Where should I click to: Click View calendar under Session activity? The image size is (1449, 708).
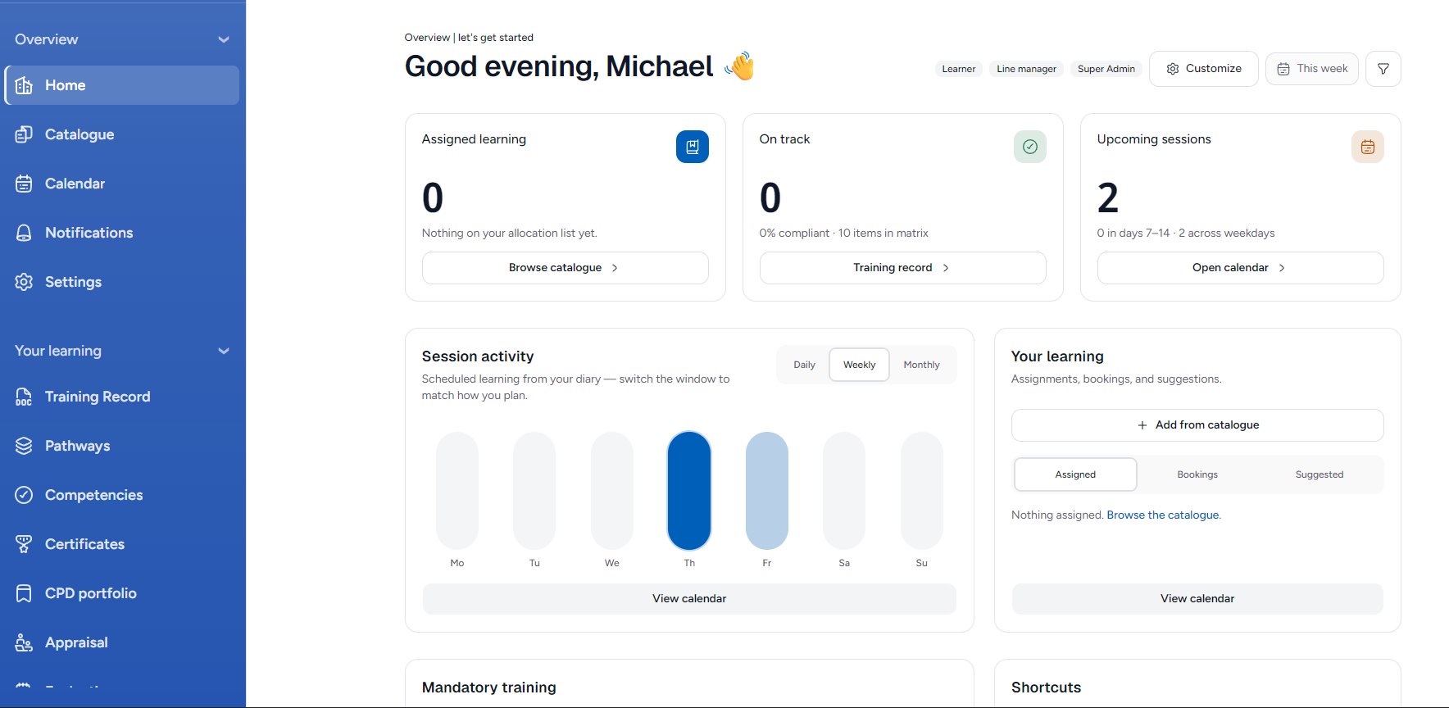click(x=689, y=599)
